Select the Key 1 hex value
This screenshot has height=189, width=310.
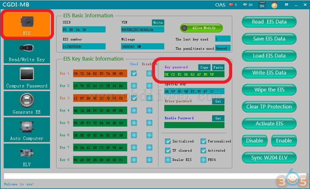tap(100, 73)
